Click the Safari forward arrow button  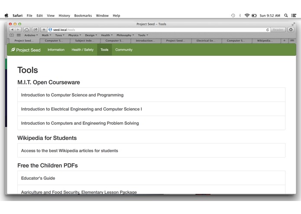(18, 29)
